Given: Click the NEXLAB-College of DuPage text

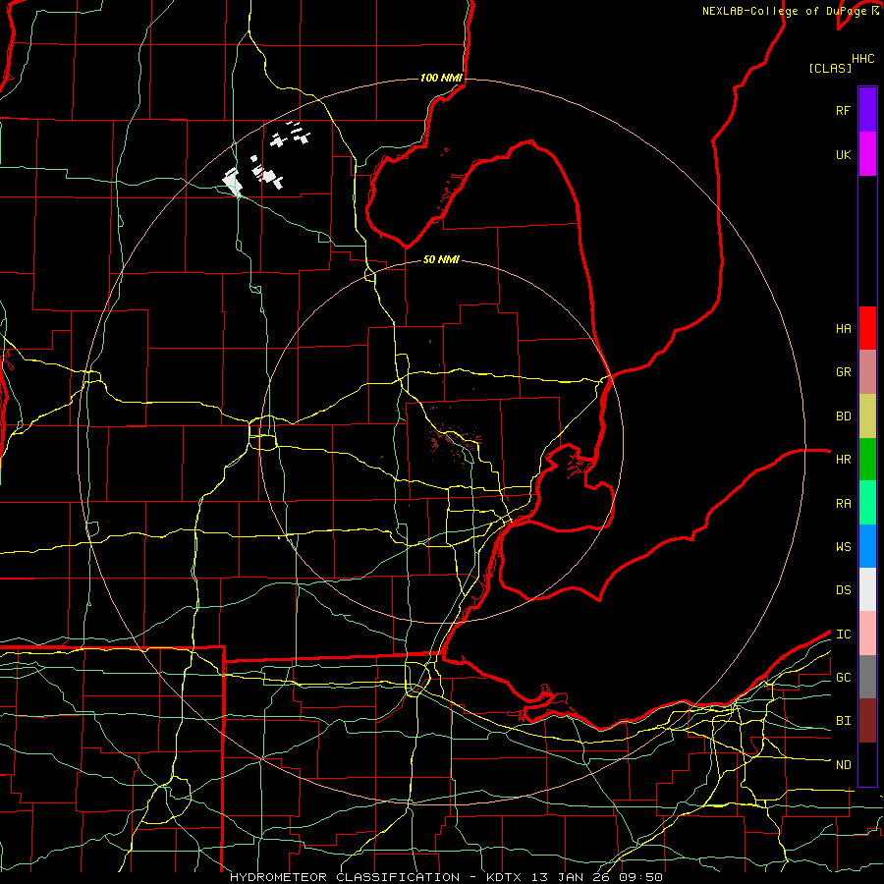Looking at the screenshot, I should point(784,11).
